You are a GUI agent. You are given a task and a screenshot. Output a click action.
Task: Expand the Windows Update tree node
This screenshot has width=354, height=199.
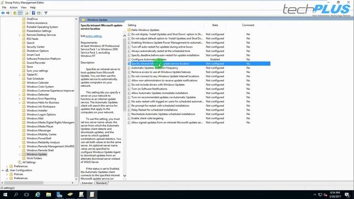coord(20,155)
